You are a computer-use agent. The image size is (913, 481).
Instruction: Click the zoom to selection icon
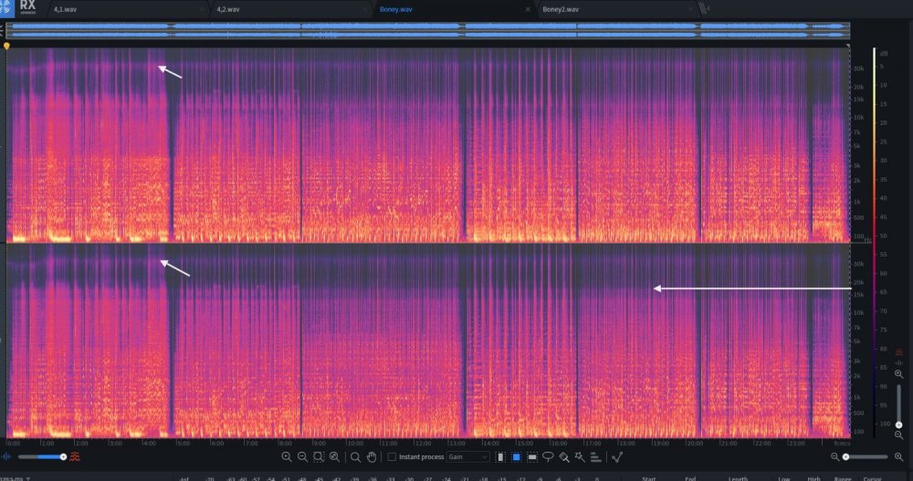(319, 457)
